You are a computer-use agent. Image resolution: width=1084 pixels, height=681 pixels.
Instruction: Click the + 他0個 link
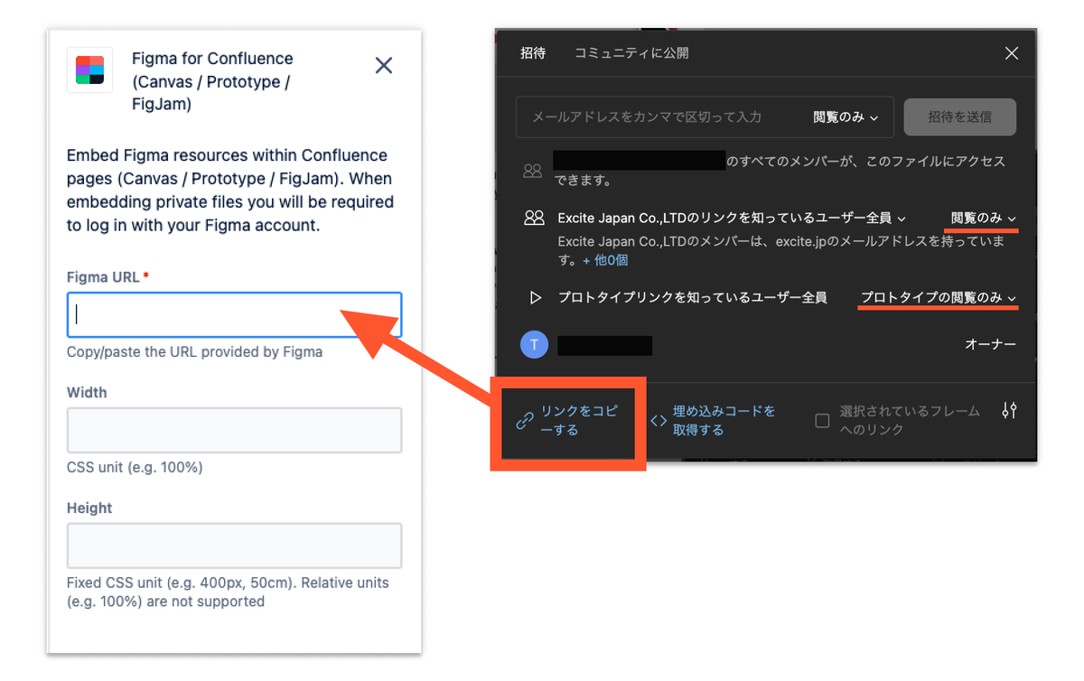605,260
